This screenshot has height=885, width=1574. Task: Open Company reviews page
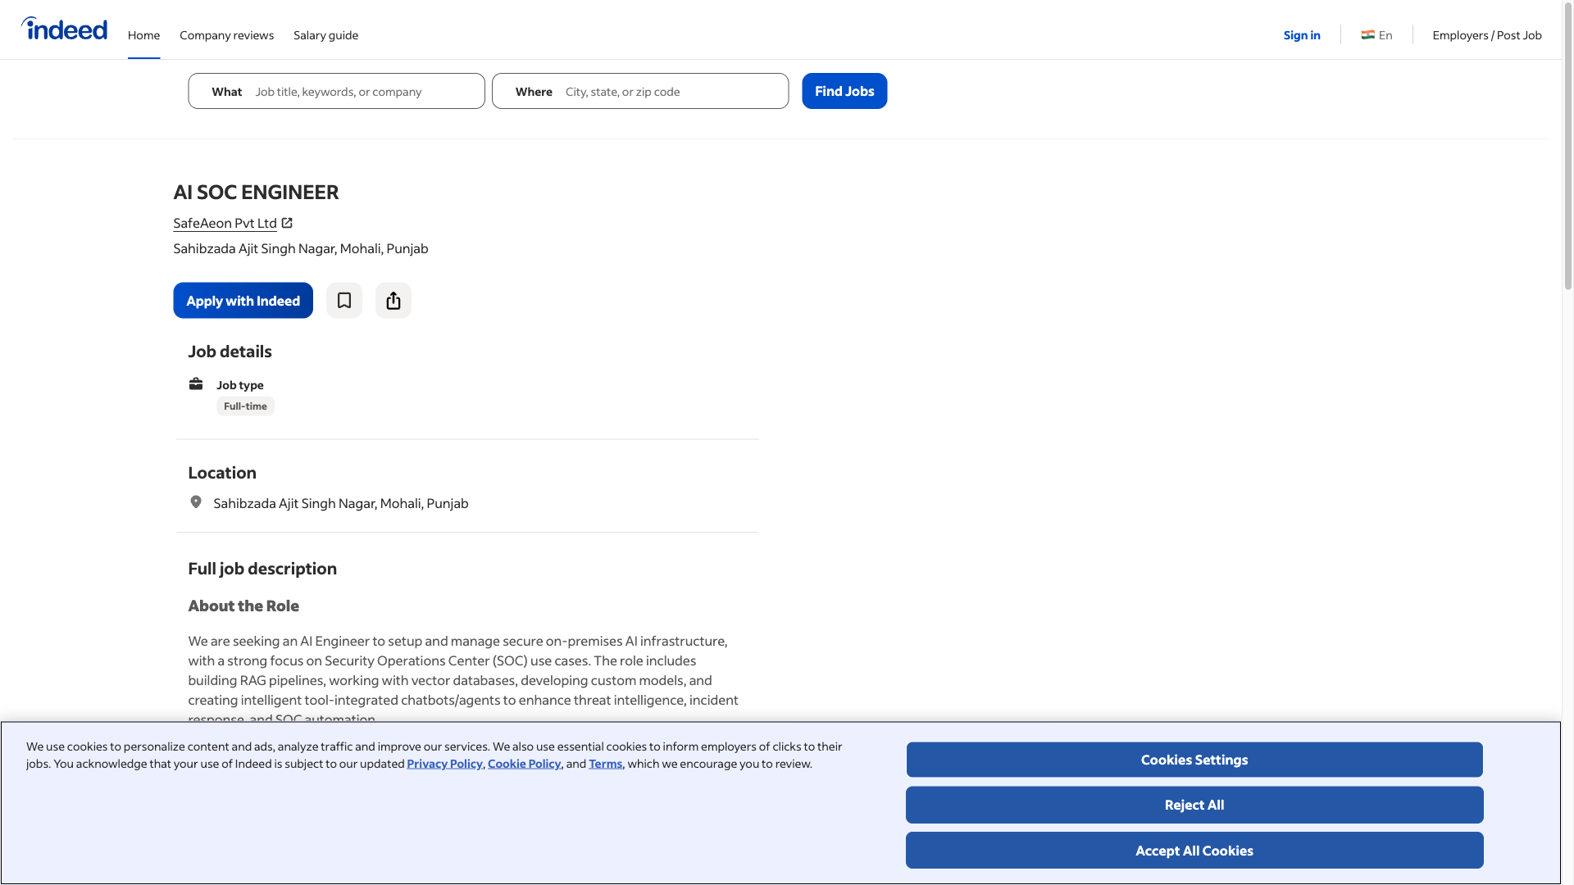tap(226, 35)
